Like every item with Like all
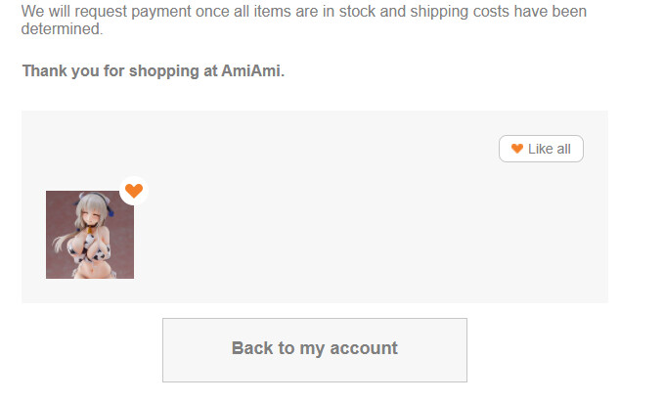 pos(541,149)
